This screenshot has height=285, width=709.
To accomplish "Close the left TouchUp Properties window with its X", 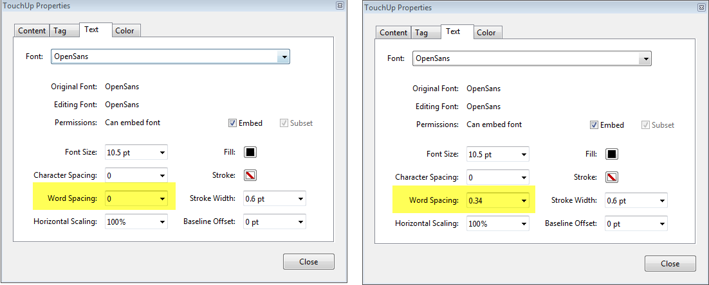I will (x=340, y=5).
